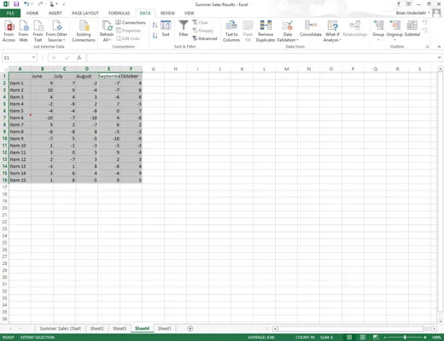Open the Filter funnel tool
The width and height of the screenshot is (444, 341).
point(184,29)
